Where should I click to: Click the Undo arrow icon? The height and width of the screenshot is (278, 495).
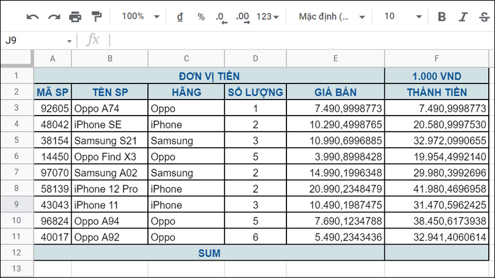(x=32, y=17)
